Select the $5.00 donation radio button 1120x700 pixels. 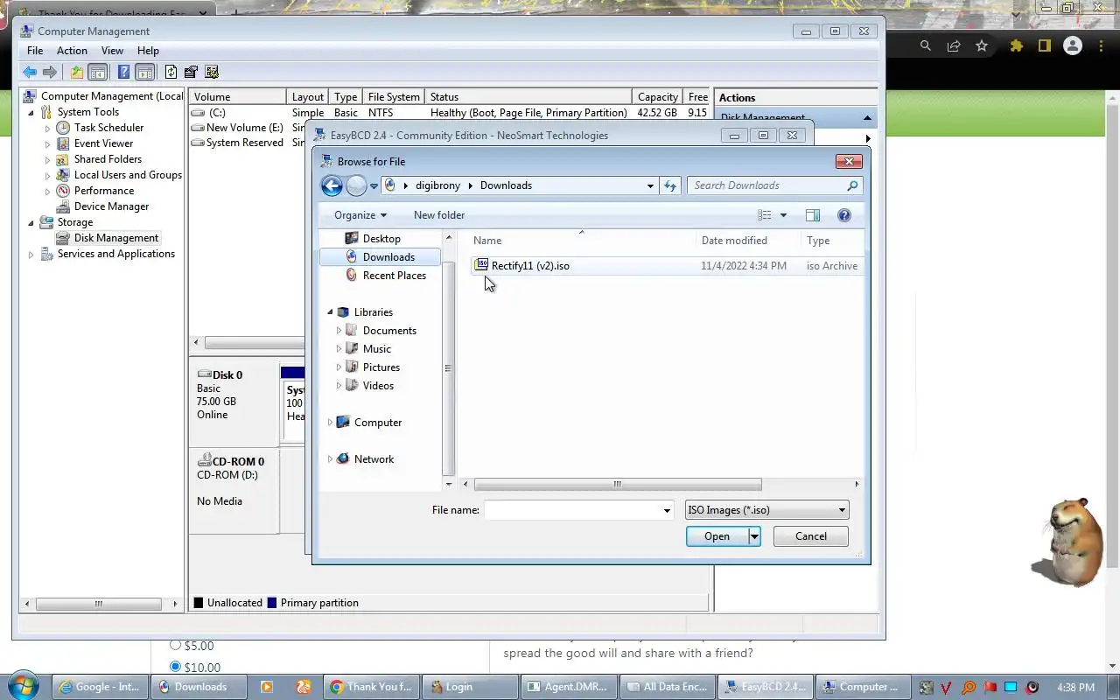(x=175, y=645)
